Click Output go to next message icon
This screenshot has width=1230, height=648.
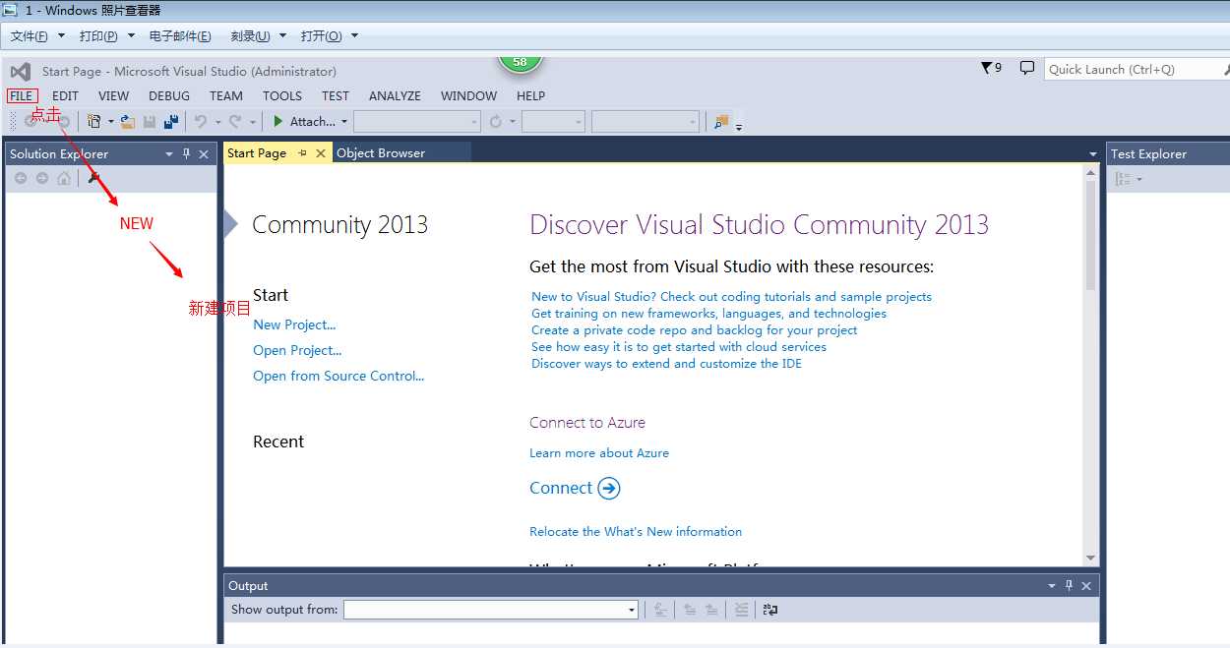[711, 610]
